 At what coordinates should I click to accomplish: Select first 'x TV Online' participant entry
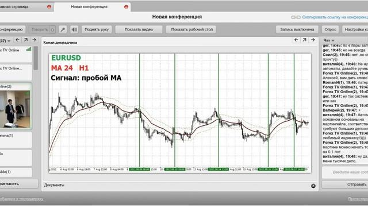(x=16, y=55)
